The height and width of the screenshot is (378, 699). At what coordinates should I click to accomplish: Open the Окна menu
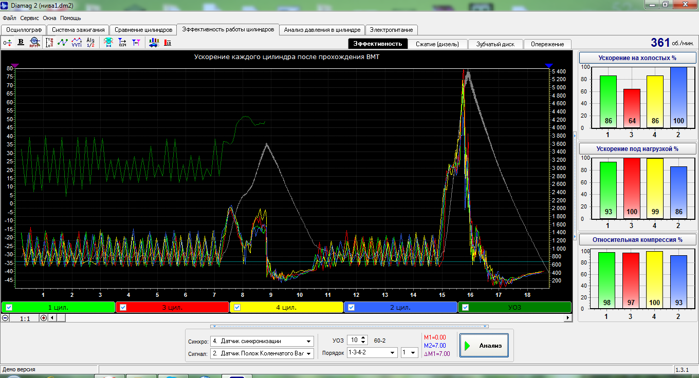tap(50, 18)
